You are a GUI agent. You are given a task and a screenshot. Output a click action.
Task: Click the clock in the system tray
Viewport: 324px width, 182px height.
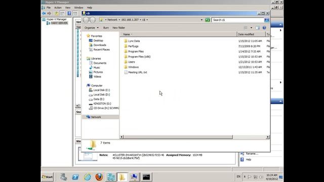click(x=272, y=177)
